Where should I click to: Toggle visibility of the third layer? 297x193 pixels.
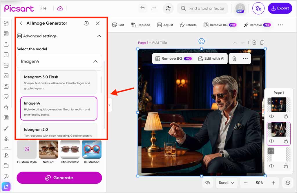[x=271, y=166]
